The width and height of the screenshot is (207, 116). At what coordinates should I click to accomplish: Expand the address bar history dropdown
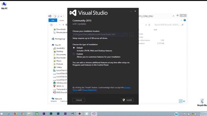tap(146, 25)
